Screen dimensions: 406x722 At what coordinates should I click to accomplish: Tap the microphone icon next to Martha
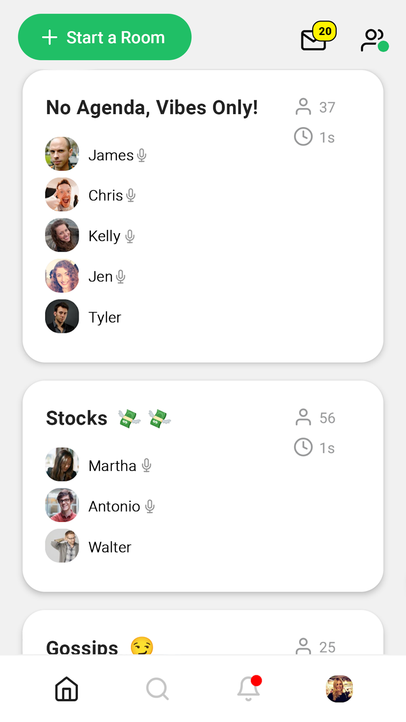click(147, 465)
